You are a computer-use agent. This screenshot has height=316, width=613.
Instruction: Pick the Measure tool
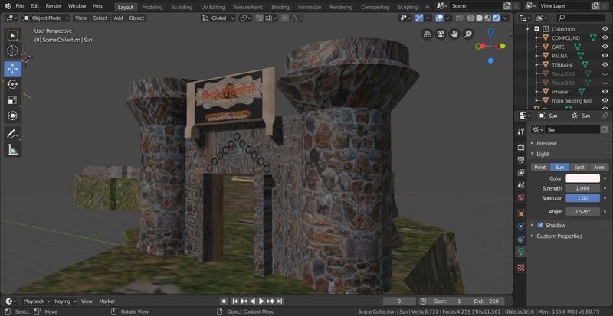pyautogui.click(x=12, y=150)
